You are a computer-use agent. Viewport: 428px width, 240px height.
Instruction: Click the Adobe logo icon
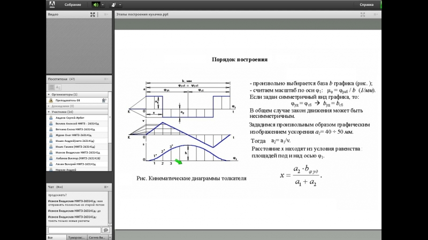click(52, 4)
